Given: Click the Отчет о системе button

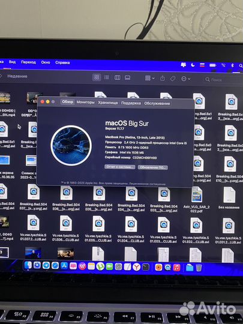Looking at the screenshot, I should tap(120, 167).
